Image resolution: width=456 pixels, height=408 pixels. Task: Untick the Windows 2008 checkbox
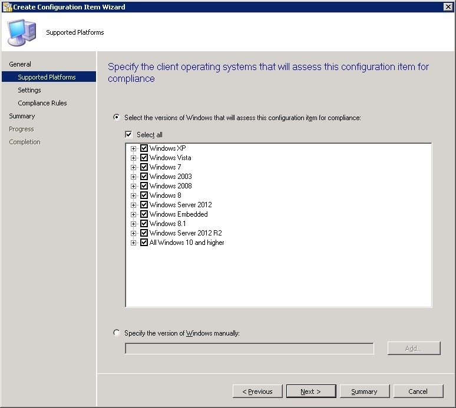(x=144, y=185)
